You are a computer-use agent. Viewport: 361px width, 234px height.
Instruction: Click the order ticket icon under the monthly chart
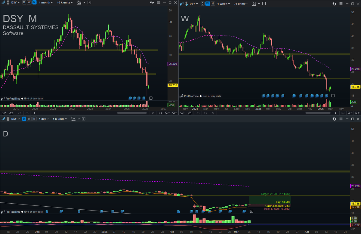click(x=11, y=113)
